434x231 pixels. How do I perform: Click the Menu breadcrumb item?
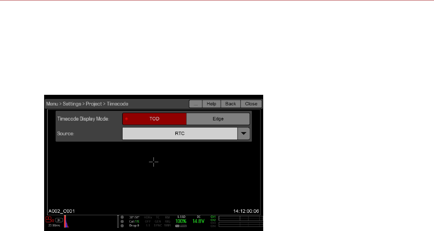(x=52, y=104)
